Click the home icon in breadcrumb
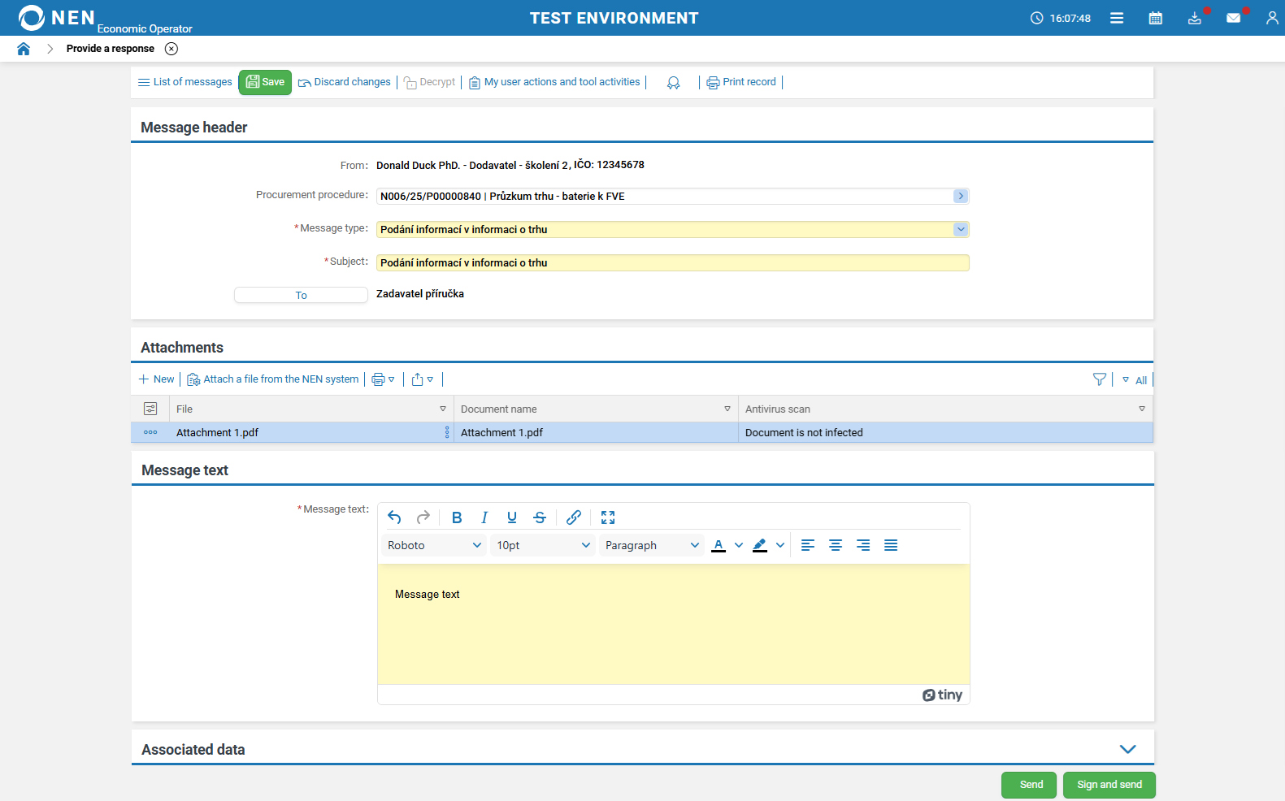This screenshot has width=1285, height=801. coord(24,49)
